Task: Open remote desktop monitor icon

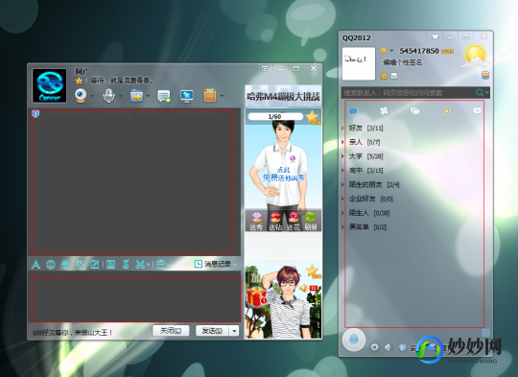Action: tap(187, 96)
